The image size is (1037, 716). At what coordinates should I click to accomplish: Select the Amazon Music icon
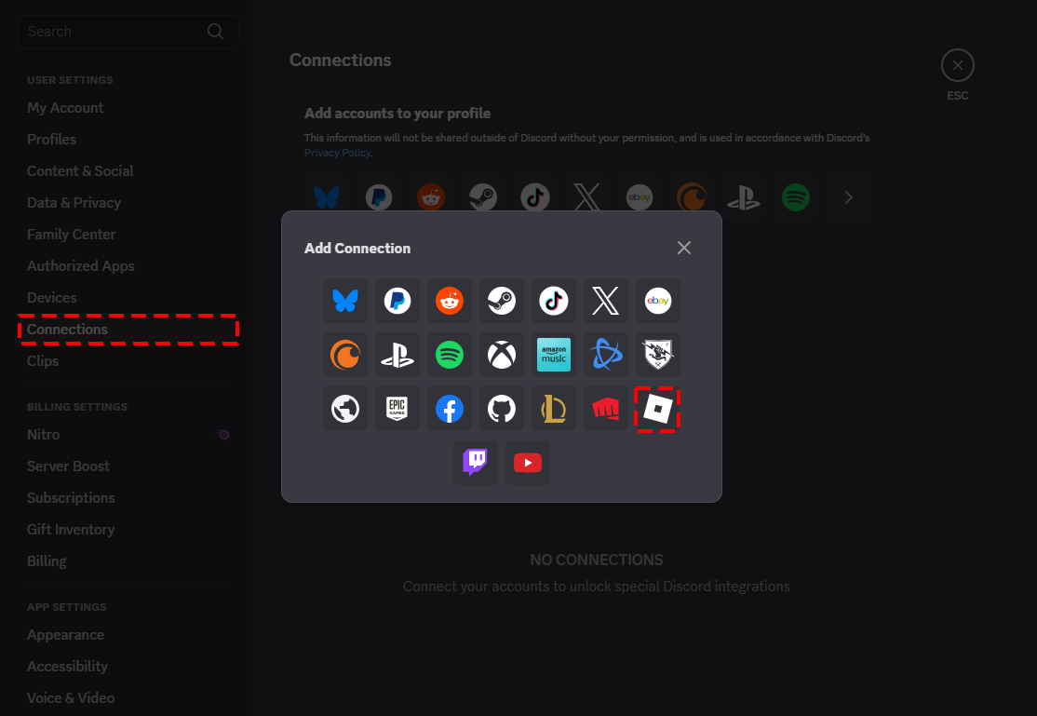pyautogui.click(x=554, y=354)
